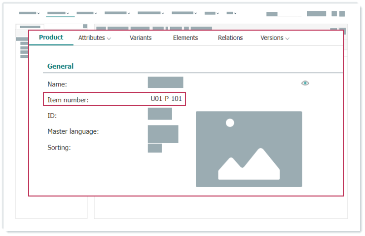The width and height of the screenshot is (365, 236).
Task: Click the ID field value box
Action: (x=160, y=114)
